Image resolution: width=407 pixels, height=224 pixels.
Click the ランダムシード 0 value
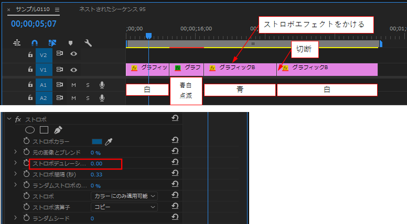(92, 219)
